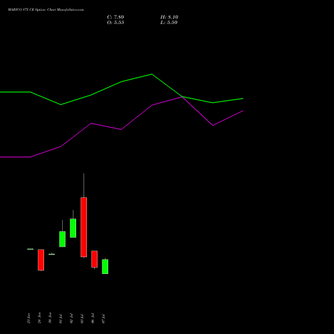Click the lowest dip of the green line

[x=61, y=105]
